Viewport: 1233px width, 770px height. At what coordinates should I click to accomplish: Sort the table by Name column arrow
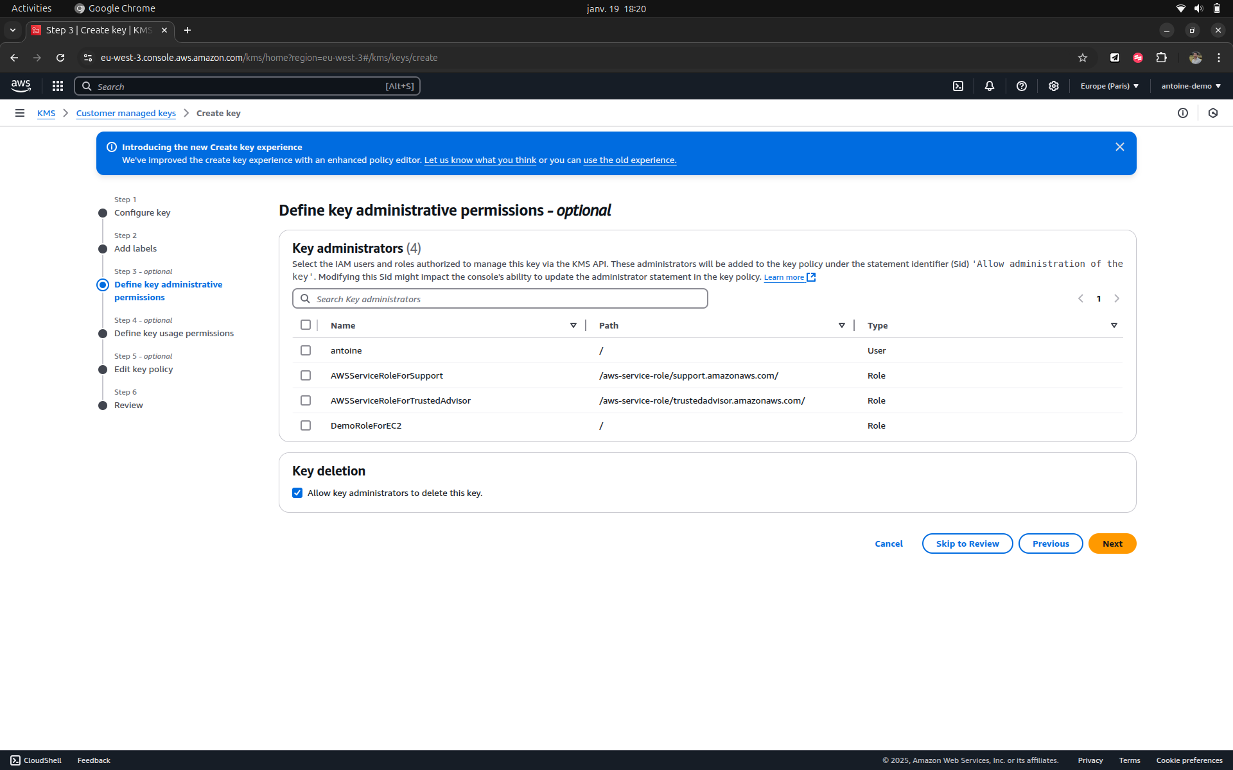point(573,325)
